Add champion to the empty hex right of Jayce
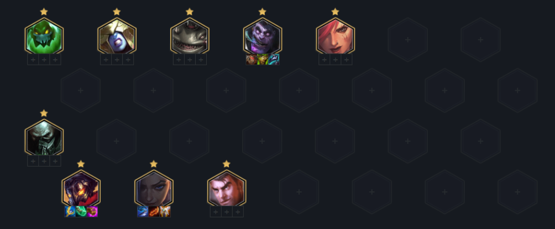The width and height of the screenshot is (555, 229). tap(299, 192)
